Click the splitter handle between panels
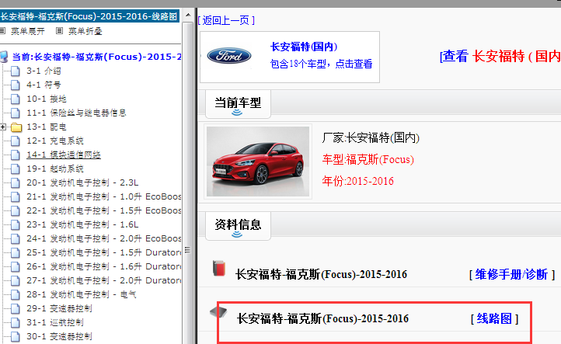The image size is (561, 344). pos(195,176)
